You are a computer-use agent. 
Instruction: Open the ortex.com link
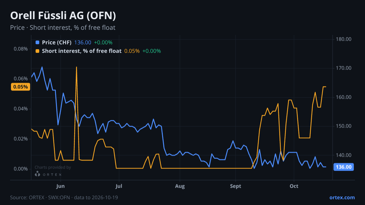pos(342,197)
